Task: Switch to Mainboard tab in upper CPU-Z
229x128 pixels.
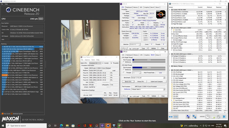Action: pos(129,7)
